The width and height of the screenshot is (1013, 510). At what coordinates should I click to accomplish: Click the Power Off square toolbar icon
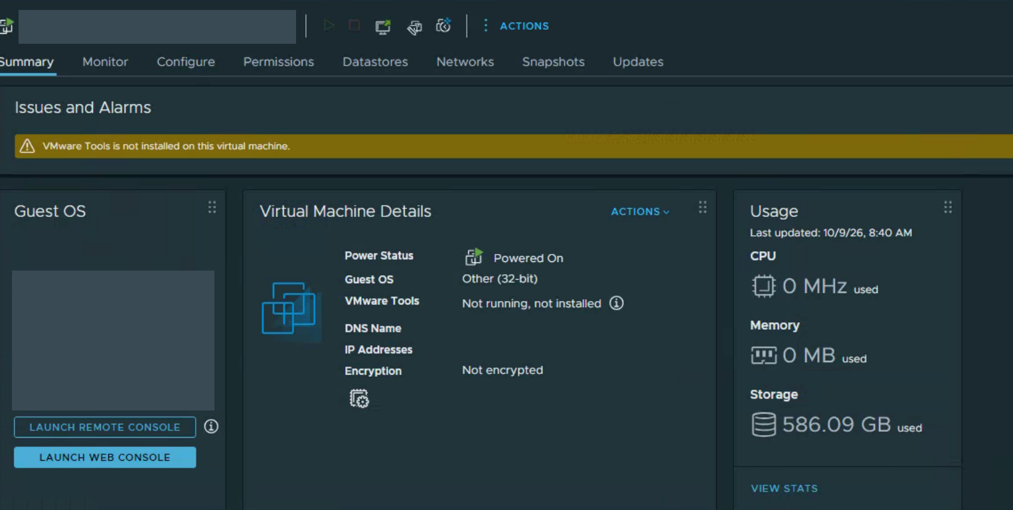click(x=354, y=26)
